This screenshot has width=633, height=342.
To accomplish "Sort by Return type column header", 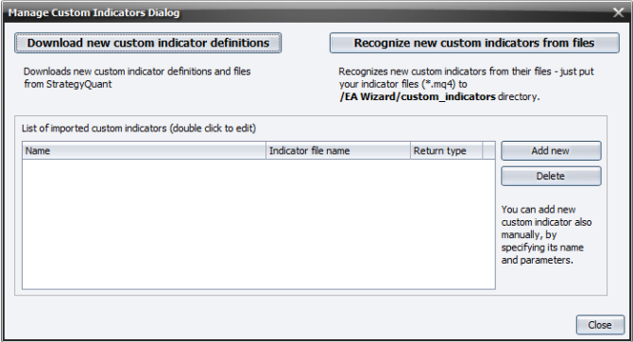I will (447, 150).
